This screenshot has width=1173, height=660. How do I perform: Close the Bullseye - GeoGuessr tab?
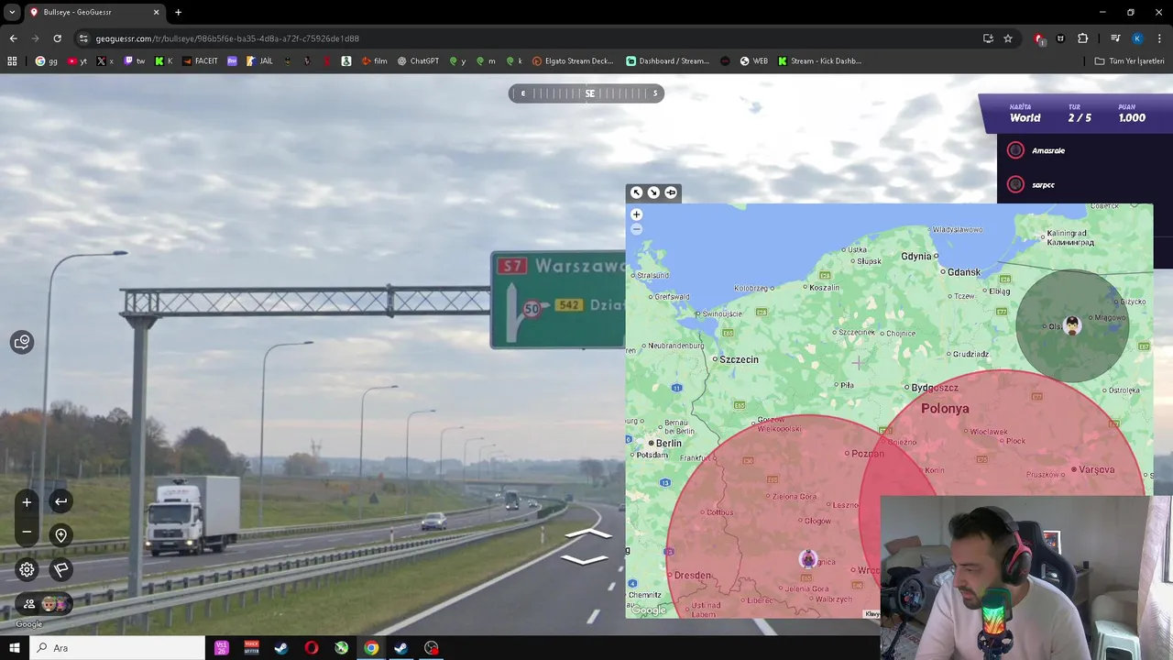click(156, 12)
